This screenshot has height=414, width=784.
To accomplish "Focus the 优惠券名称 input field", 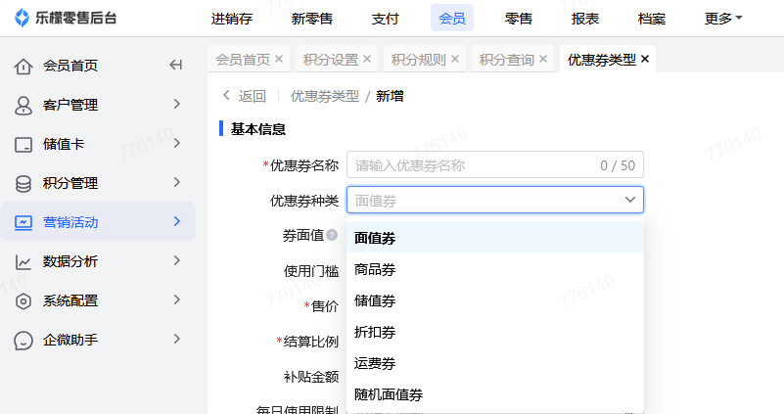I will (x=475, y=165).
